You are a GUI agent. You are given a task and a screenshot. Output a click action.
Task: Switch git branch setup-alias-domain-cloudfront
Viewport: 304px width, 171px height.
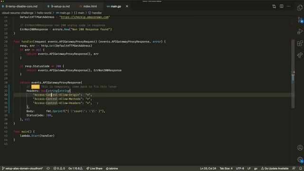point(22,169)
